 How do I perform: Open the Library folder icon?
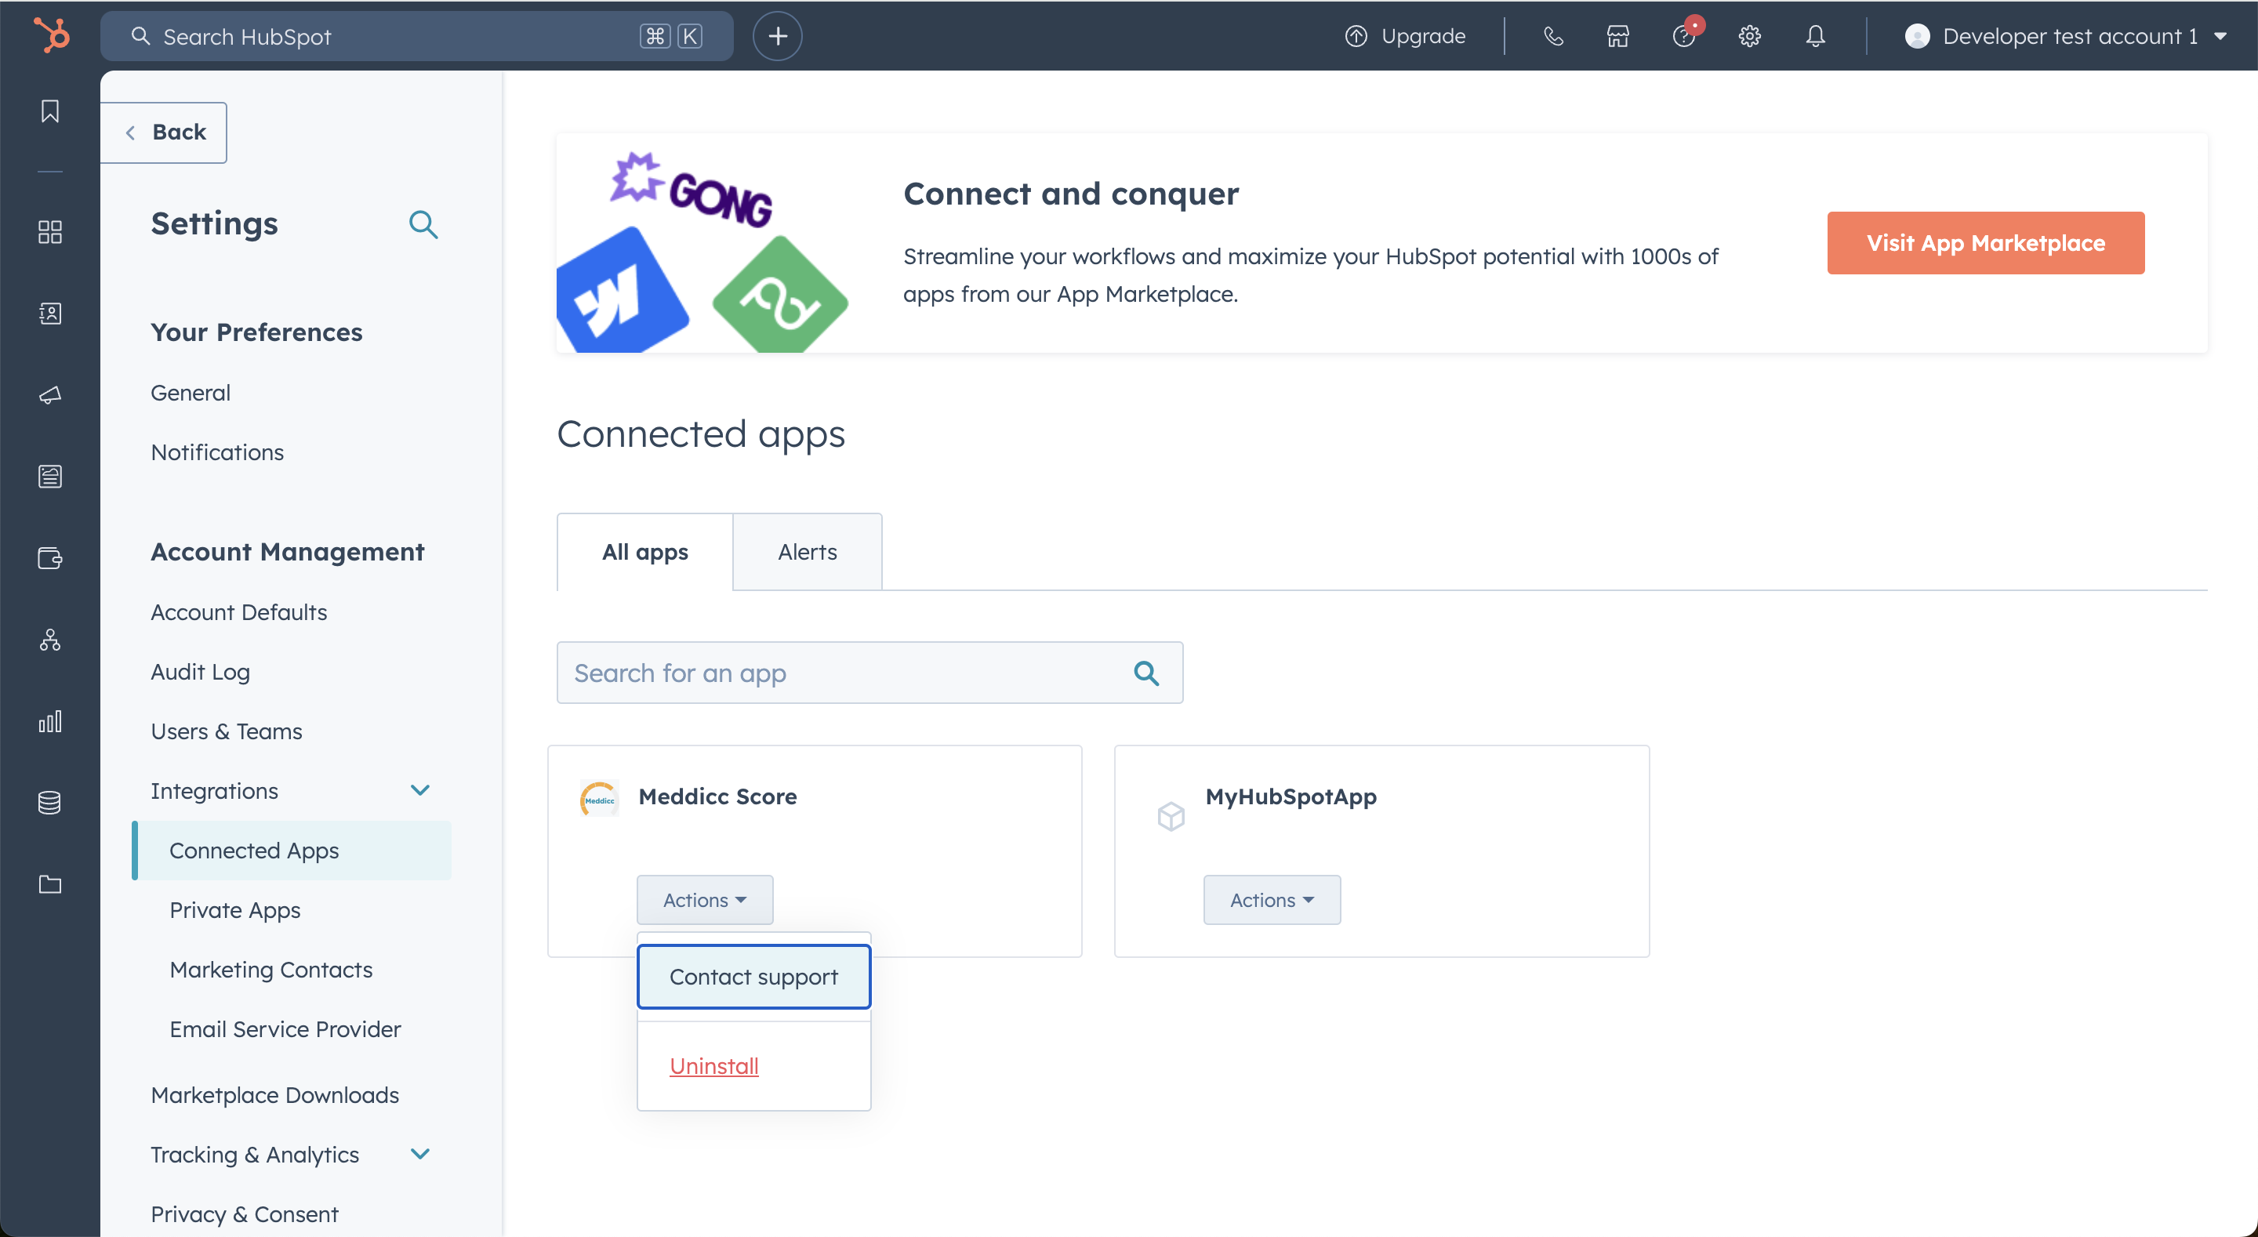50,883
